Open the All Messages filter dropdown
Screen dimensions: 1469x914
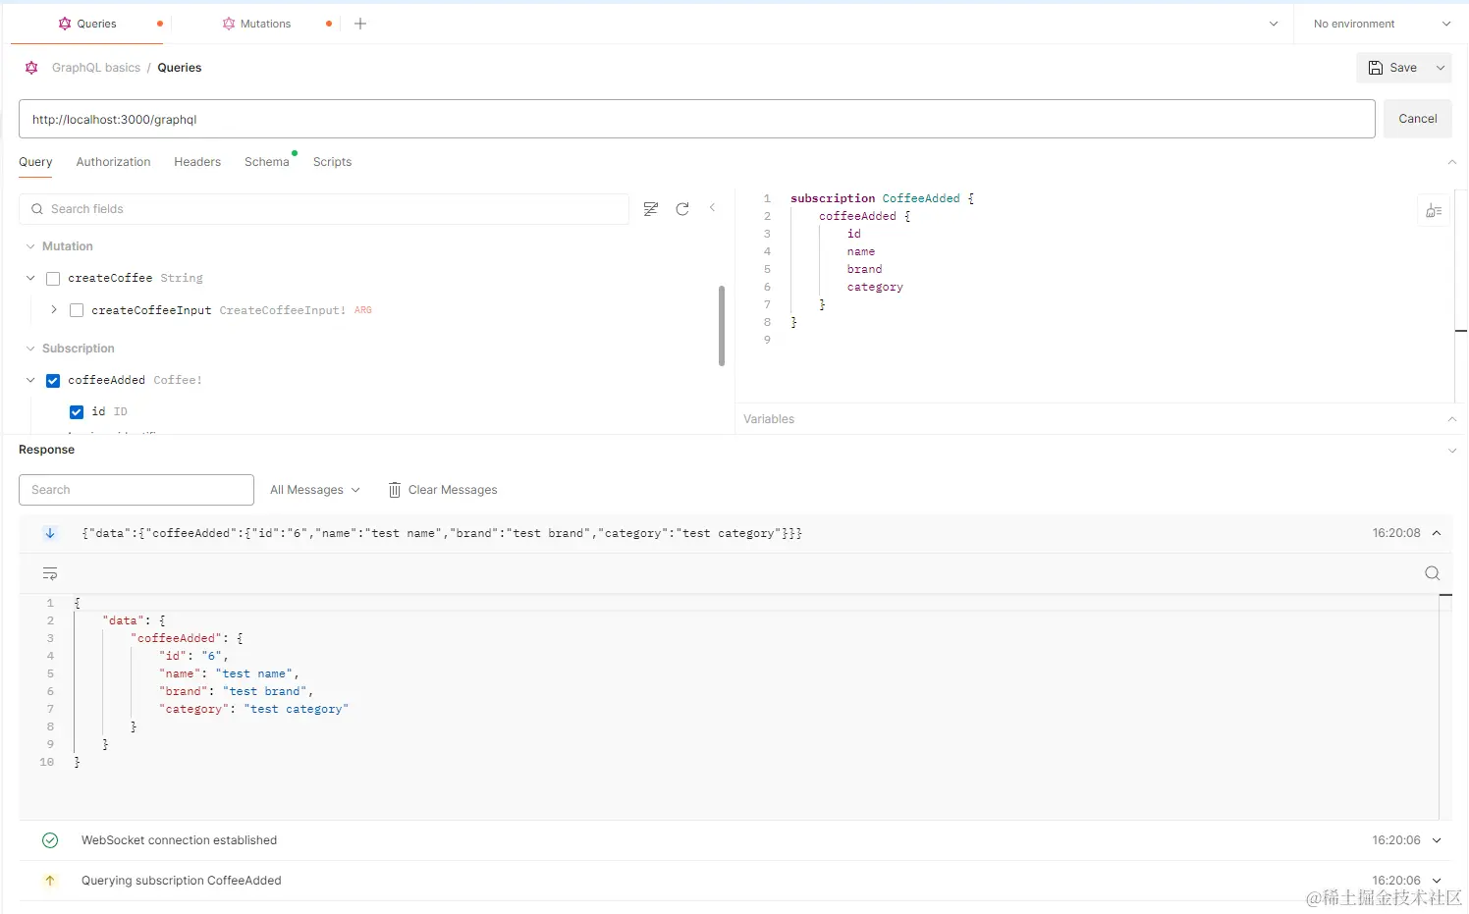(314, 490)
